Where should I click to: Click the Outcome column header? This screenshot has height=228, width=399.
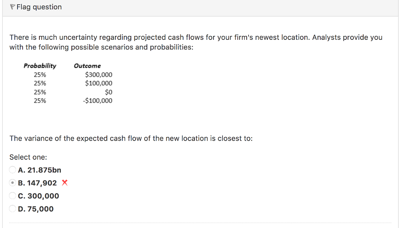(87, 66)
